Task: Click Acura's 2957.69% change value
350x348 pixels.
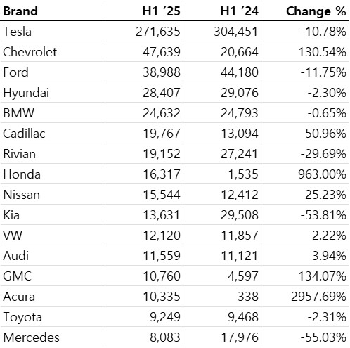Action: point(318,297)
